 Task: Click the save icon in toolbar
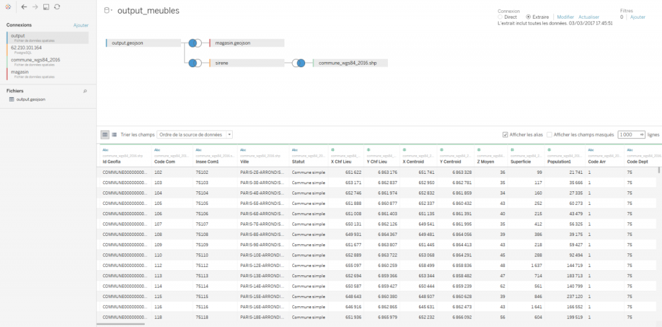[x=46, y=6]
